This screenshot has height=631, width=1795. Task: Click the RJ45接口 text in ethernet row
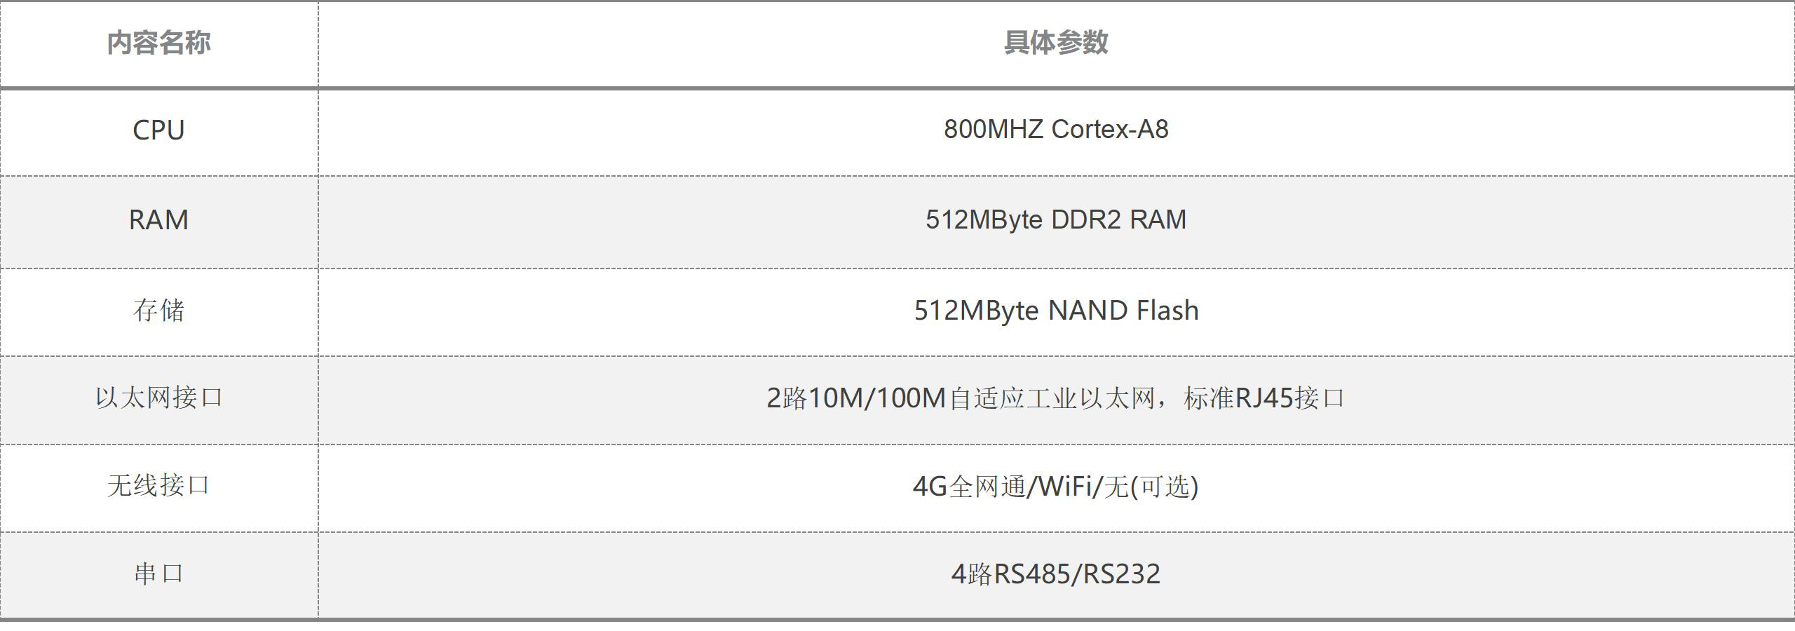[1290, 398]
